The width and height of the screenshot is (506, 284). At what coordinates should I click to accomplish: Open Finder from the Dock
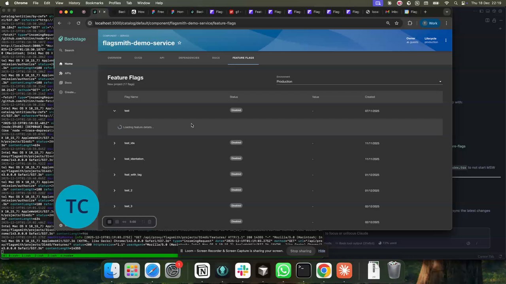112,271
